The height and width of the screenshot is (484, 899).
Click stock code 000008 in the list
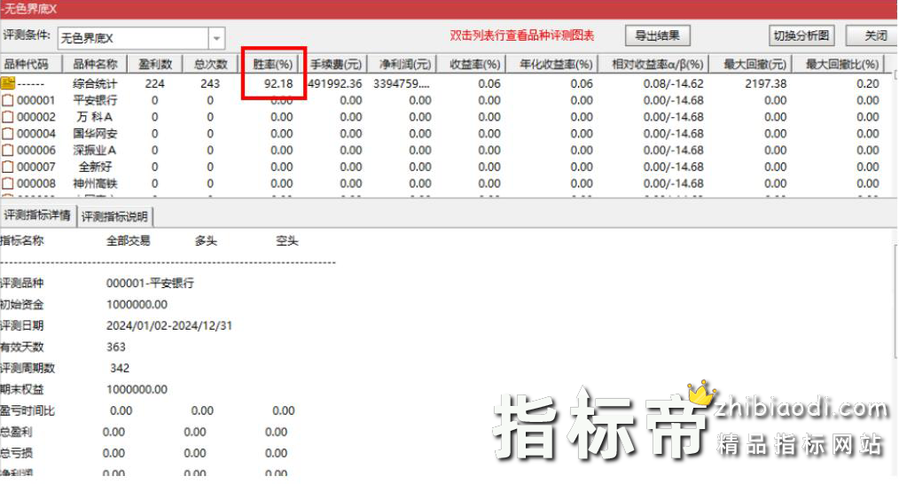point(36,183)
